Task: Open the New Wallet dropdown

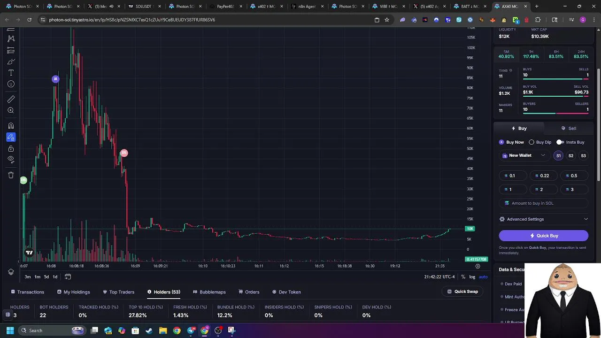Action: (x=524, y=155)
